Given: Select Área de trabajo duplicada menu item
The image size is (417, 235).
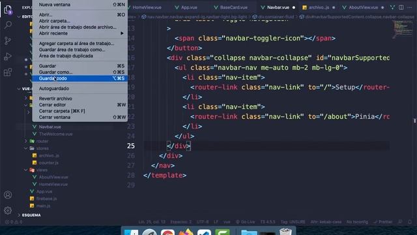Looking at the screenshot, I should (x=79, y=56).
